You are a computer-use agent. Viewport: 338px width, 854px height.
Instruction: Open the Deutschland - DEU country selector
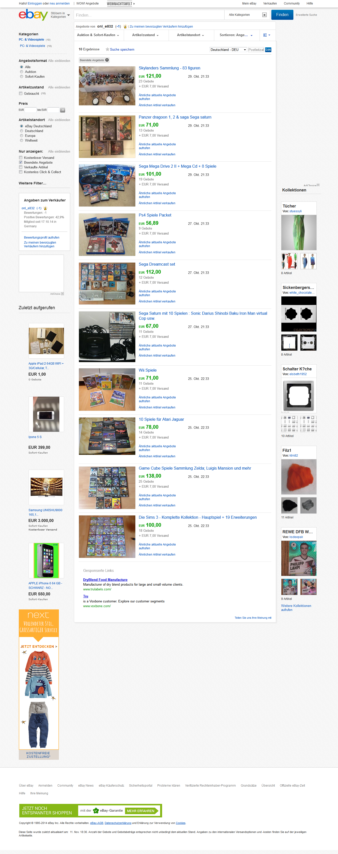tap(228, 50)
